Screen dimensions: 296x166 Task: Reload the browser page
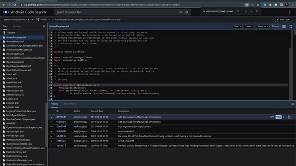point(15,5)
